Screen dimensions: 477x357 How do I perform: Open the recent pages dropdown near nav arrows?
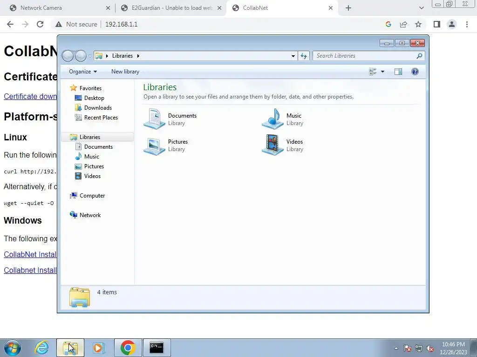click(x=90, y=56)
